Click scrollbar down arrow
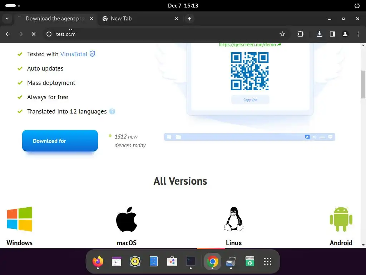This screenshot has height=275, width=366. pos(363,245)
